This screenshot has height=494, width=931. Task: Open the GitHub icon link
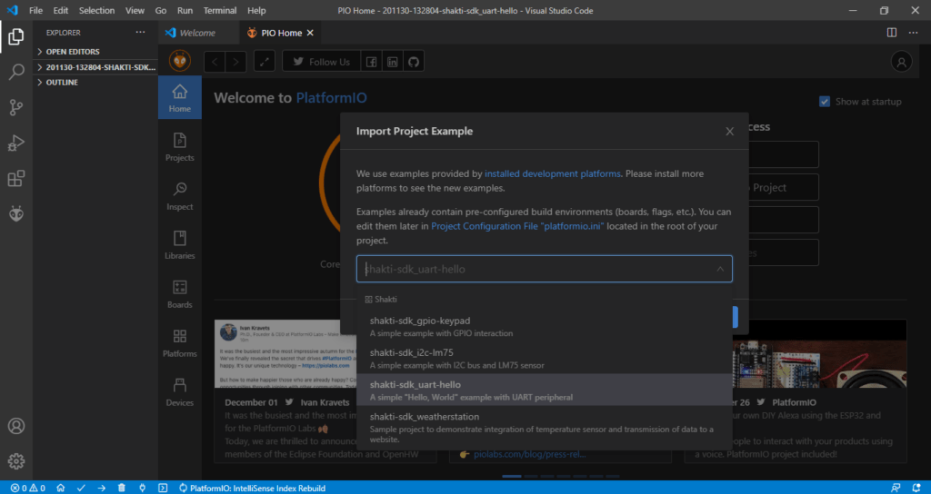[414, 62]
